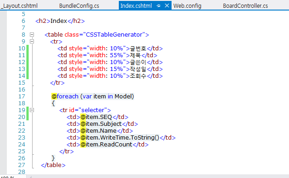Click the @item.Name expression
This screenshot has height=178, width=289.
click(x=99, y=131)
